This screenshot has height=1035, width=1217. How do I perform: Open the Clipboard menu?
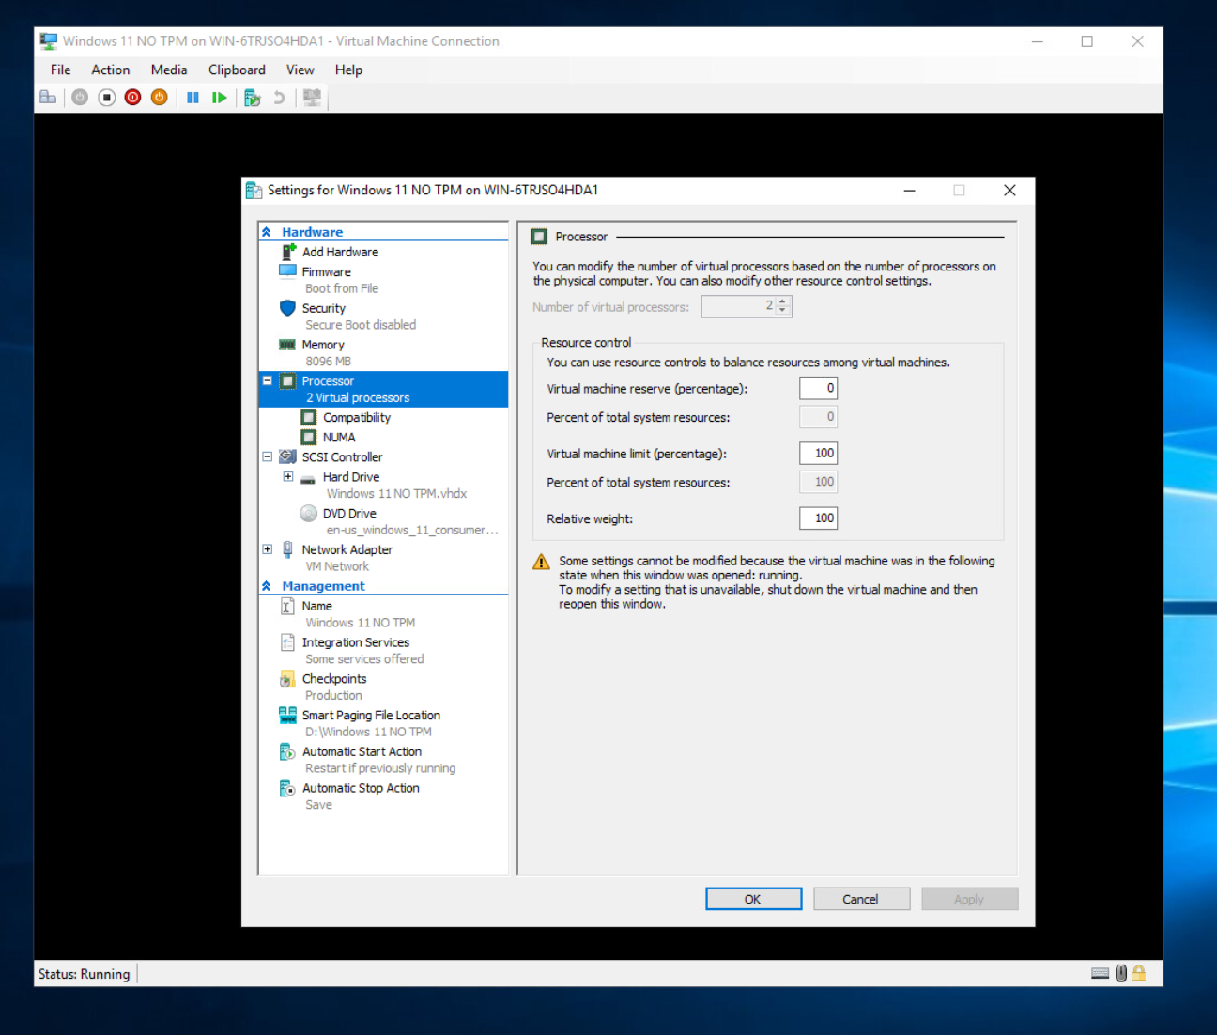(x=237, y=70)
